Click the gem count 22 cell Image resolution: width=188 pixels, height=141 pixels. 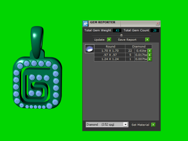click(x=130, y=51)
